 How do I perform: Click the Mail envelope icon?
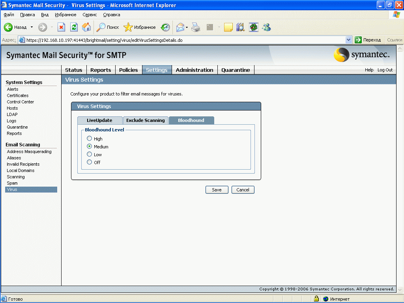[180, 27]
